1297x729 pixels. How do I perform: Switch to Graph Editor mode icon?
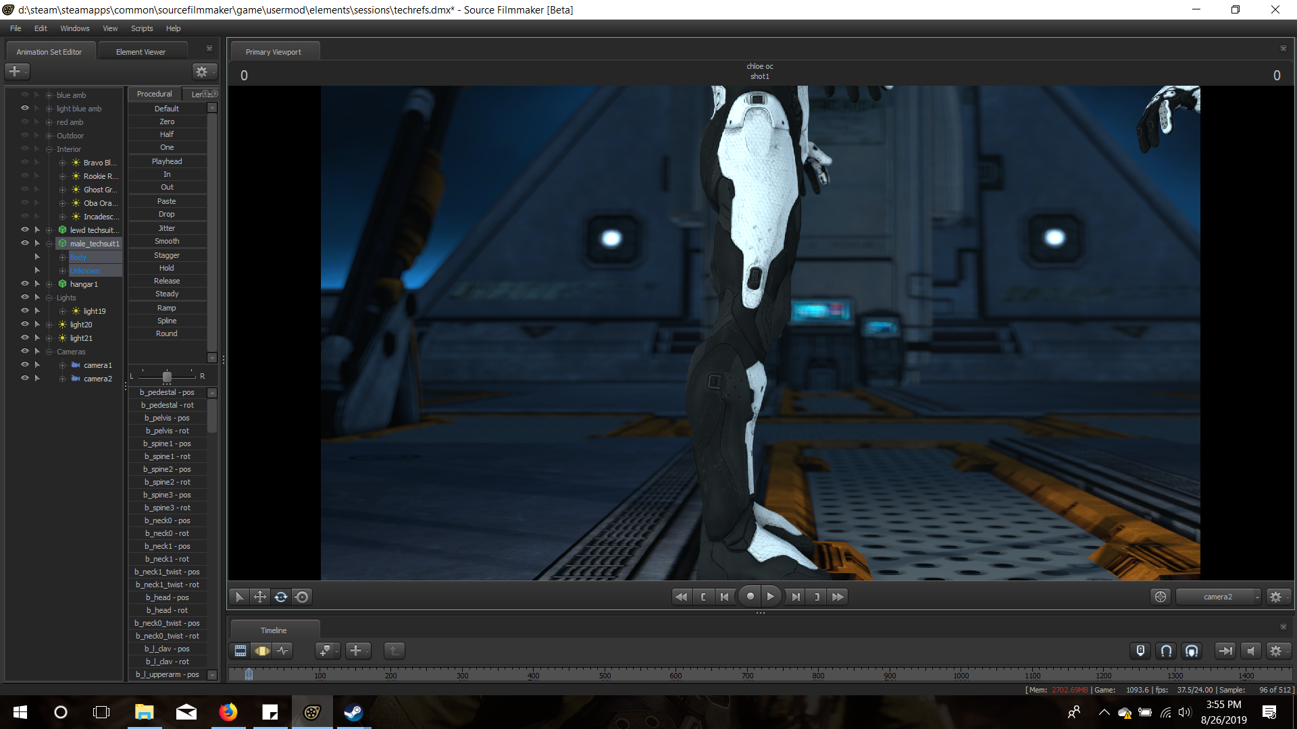[283, 651]
